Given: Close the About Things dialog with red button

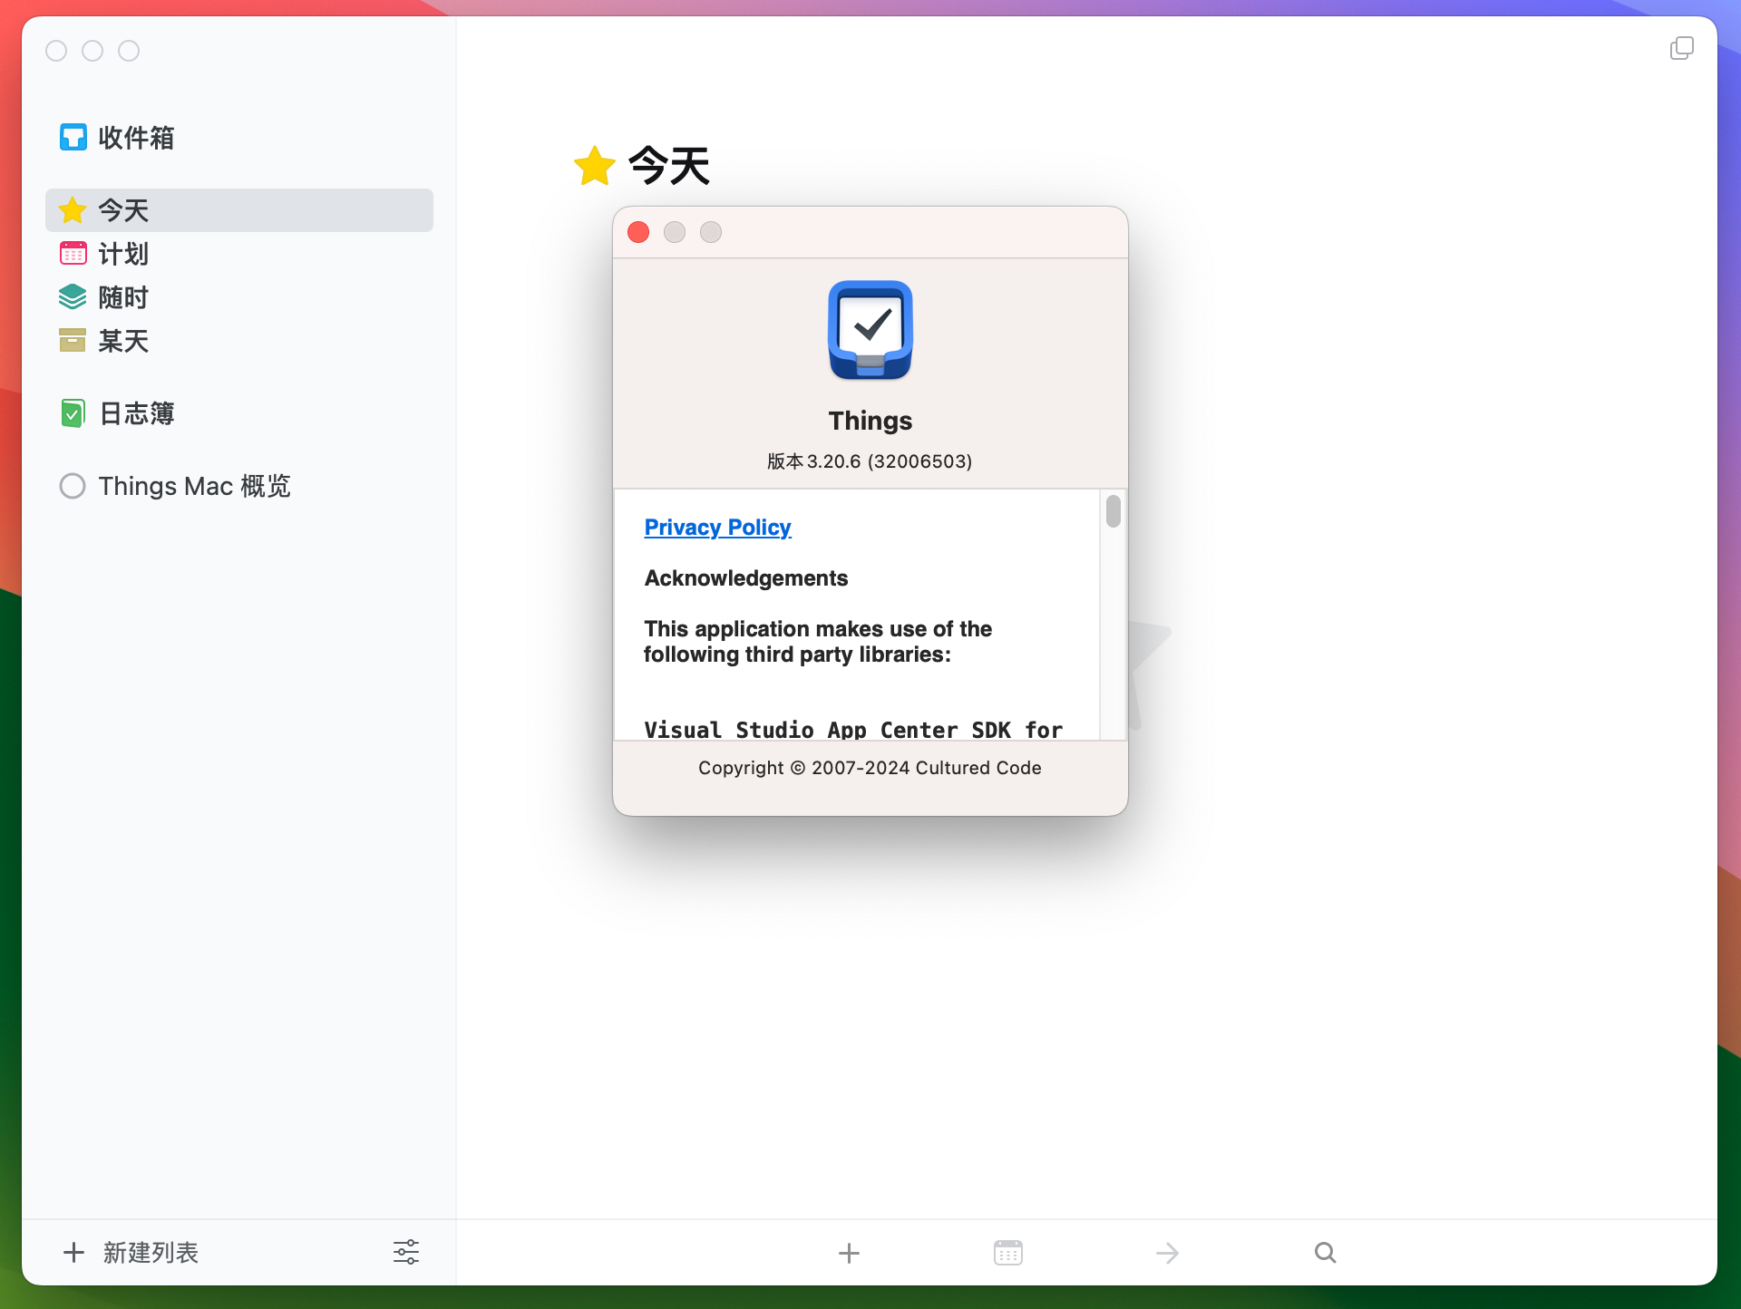Looking at the screenshot, I should coord(638,232).
